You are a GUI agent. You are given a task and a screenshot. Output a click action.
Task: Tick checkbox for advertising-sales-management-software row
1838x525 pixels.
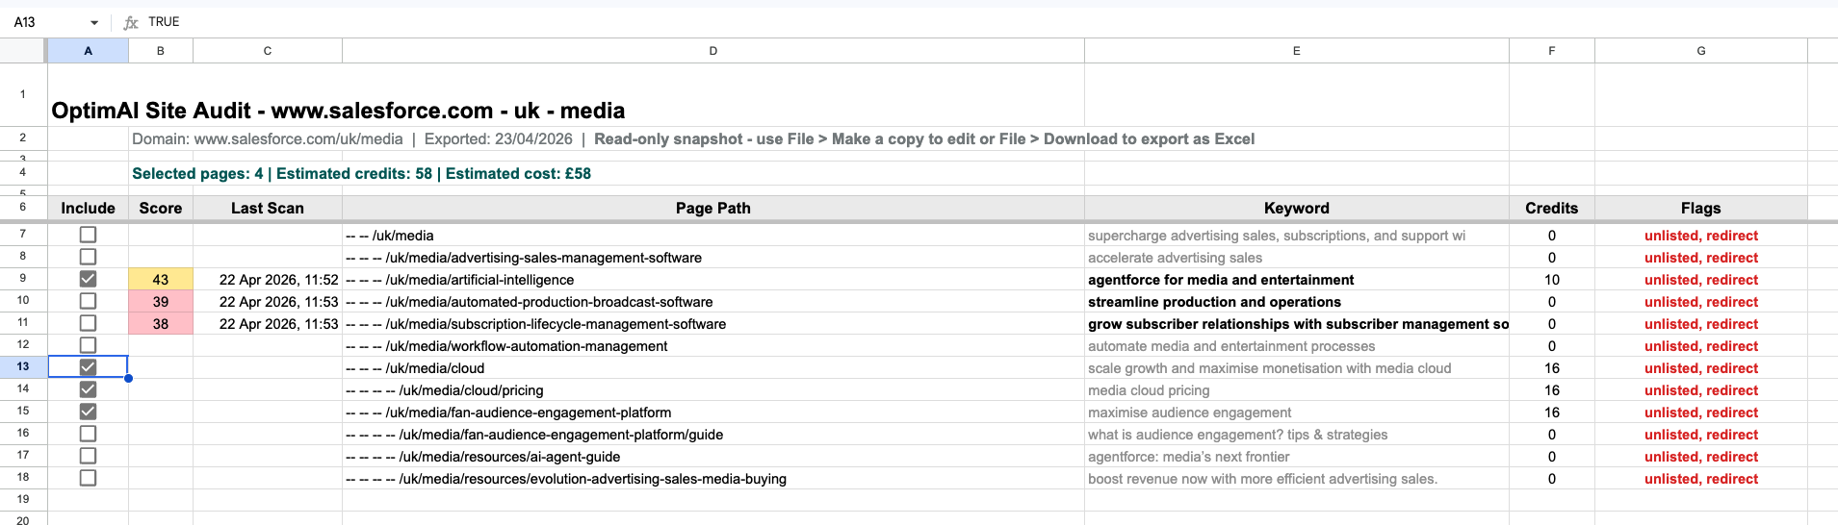[x=88, y=257]
